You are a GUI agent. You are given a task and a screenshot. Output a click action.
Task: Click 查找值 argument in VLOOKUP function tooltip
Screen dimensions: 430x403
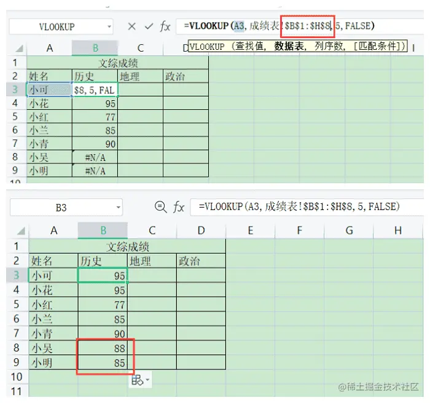pos(249,46)
